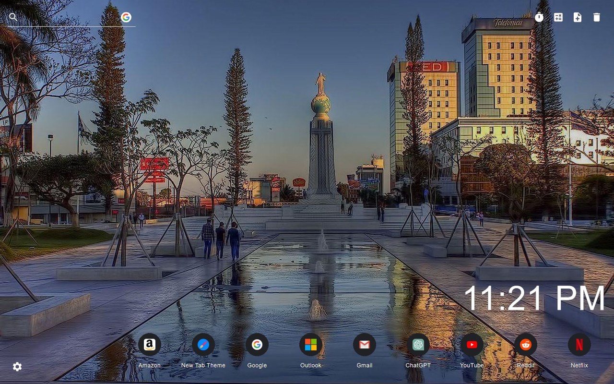Click the Google logo in the search bar
This screenshot has width=614, height=384.
(126, 17)
